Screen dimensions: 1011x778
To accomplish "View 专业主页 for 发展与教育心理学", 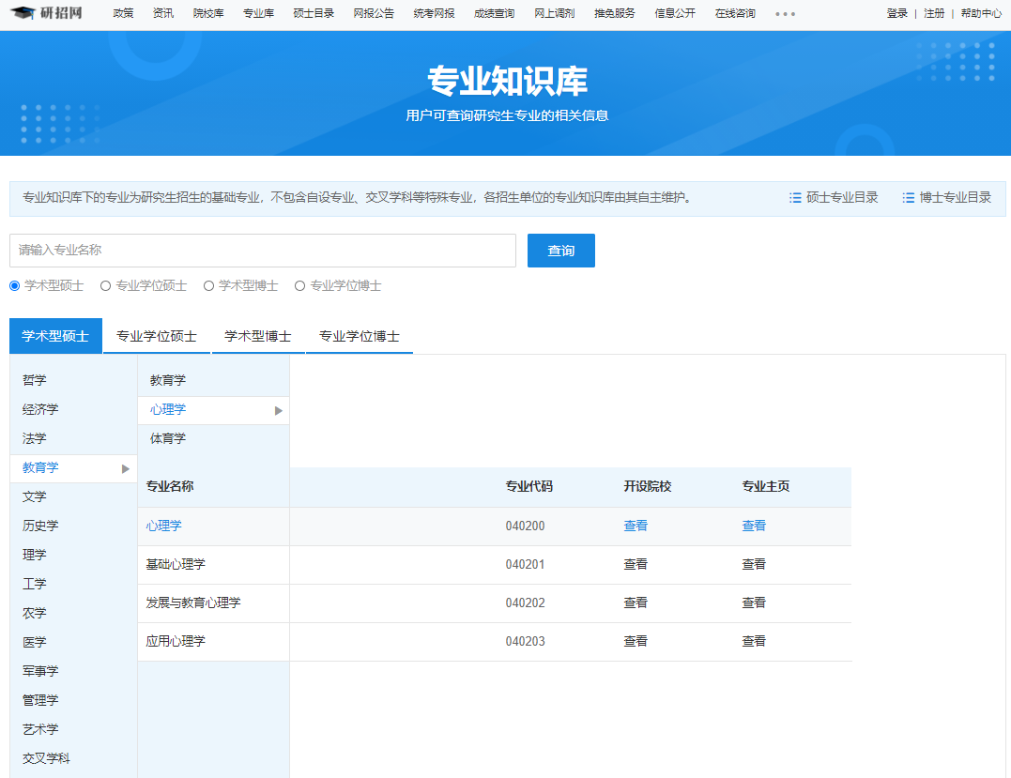I will click(x=754, y=603).
